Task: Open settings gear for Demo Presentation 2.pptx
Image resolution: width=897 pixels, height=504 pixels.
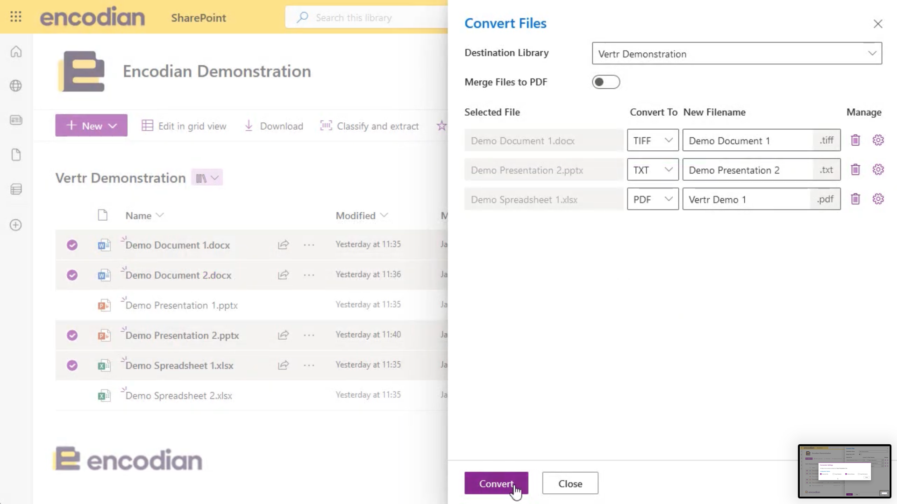Action: [x=878, y=169]
